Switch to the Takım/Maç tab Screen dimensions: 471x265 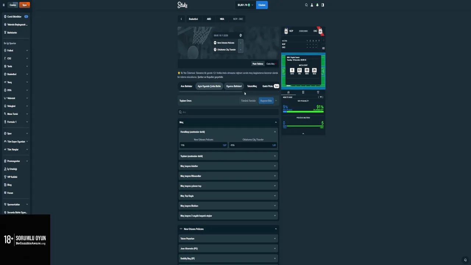[x=252, y=86]
